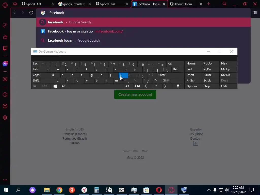Close the Facebook - log in tab
Image resolution: width=260 pixels, height=195 pixels.
tap(164, 4)
